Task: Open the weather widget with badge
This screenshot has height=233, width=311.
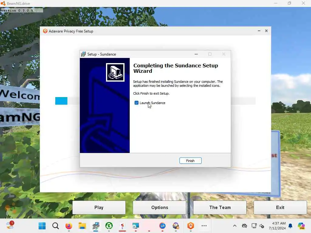Action: tap(10, 225)
